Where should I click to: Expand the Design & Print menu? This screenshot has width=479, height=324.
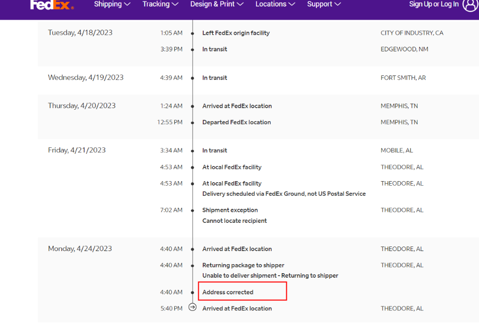pyautogui.click(x=217, y=5)
